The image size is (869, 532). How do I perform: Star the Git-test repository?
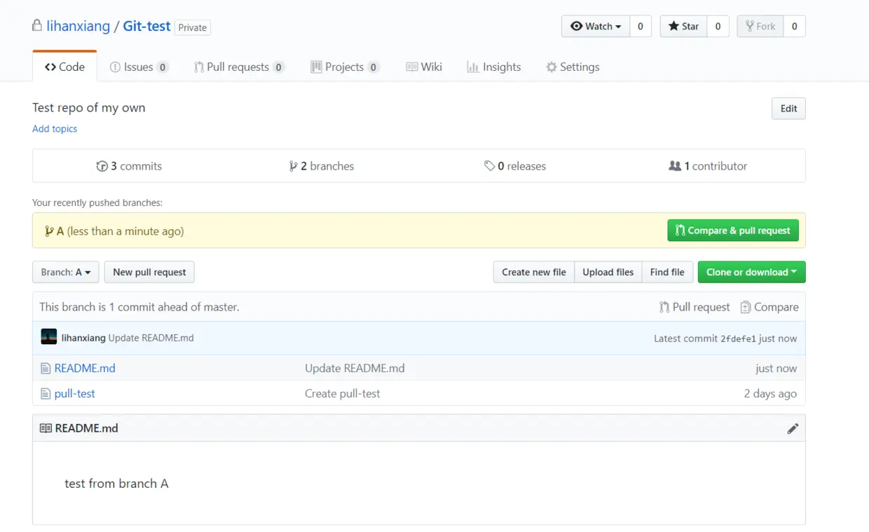pos(683,27)
